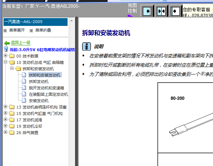Click open folder icon of 拆卸和安装发动机 subfolder
This screenshot has height=166, width=213.
coord(18,68)
